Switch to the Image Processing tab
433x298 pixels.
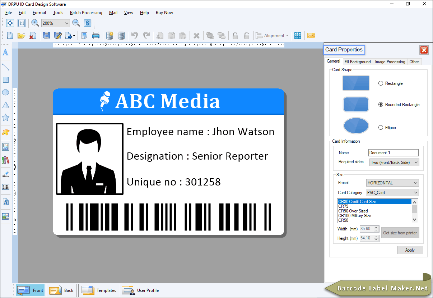coord(390,62)
